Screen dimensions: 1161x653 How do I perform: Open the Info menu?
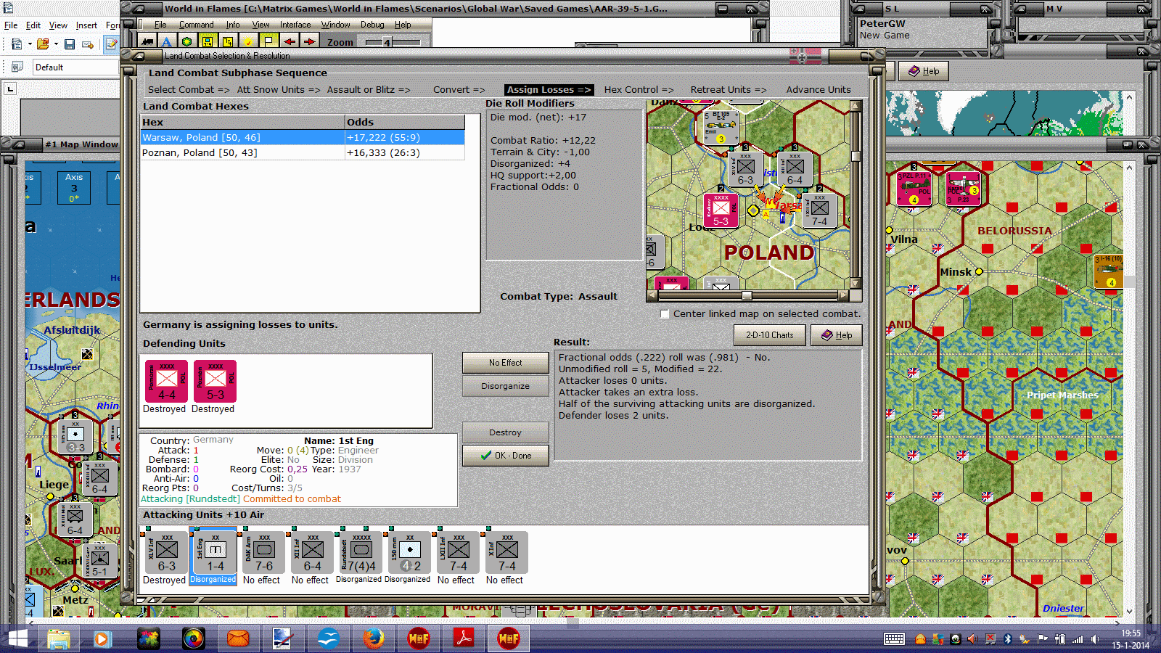pyautogui.click(x=232, y=25)
